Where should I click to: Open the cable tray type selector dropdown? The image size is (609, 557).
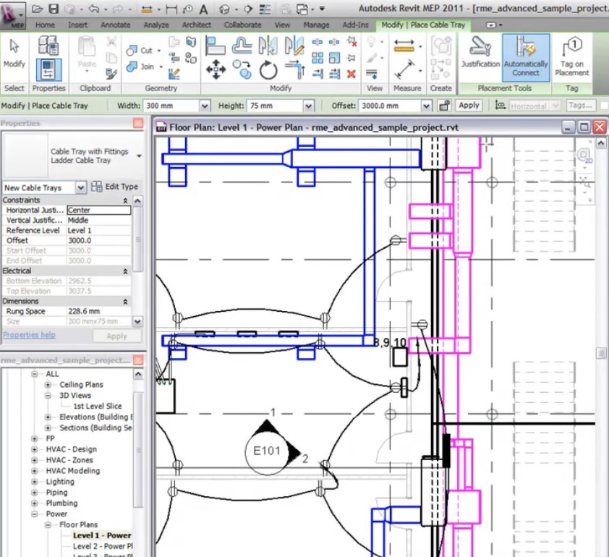[x=139, y=156]
